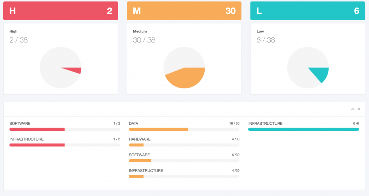Collapse the breakdown panel using the chevron icon

click(352, 109)
